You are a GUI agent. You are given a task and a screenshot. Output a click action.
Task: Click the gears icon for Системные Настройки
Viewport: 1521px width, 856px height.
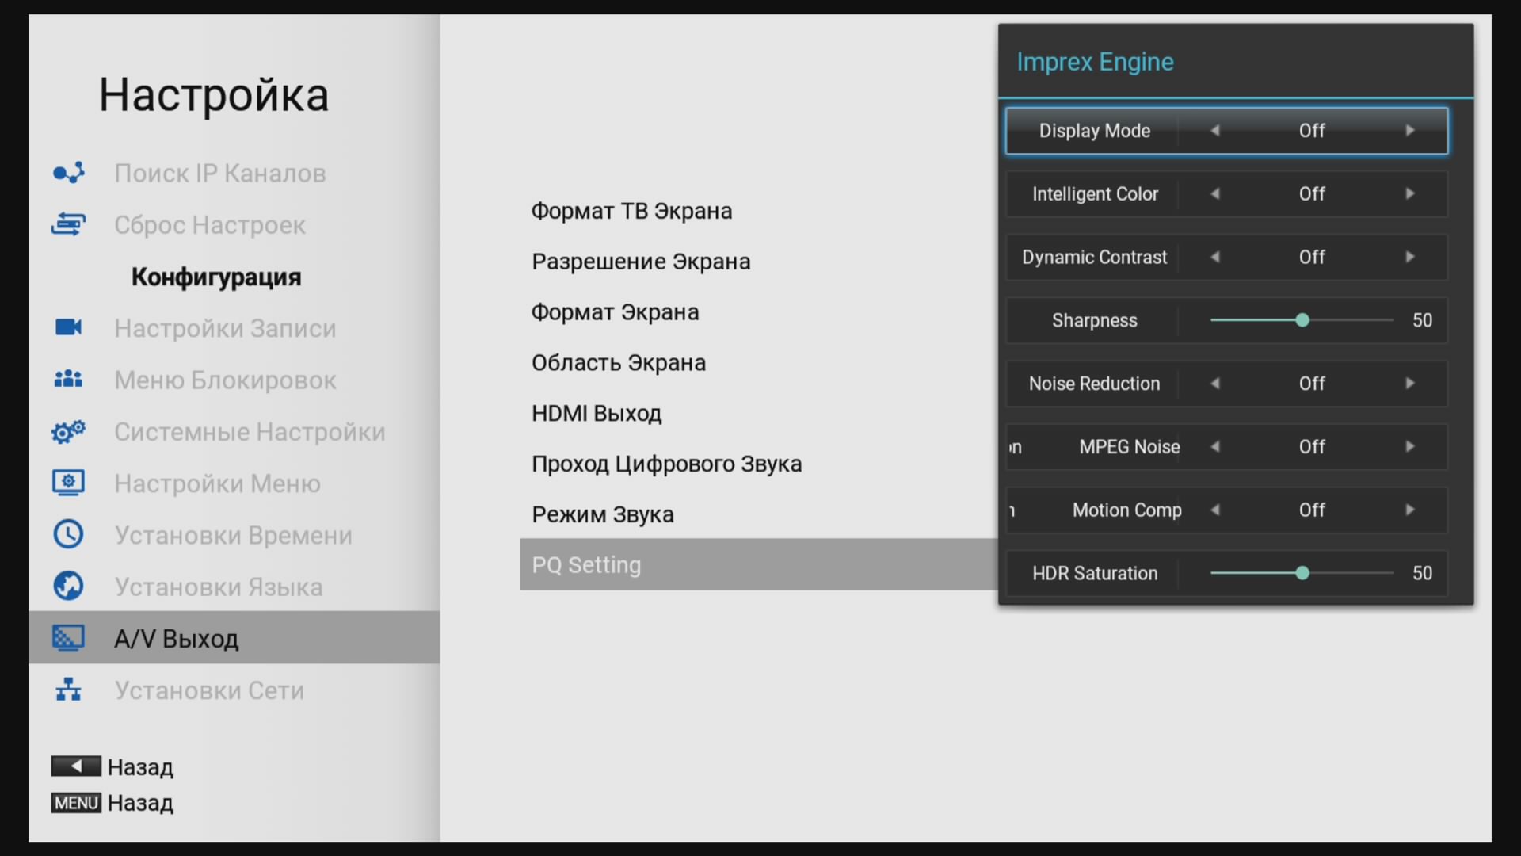[x=68, y=431]
